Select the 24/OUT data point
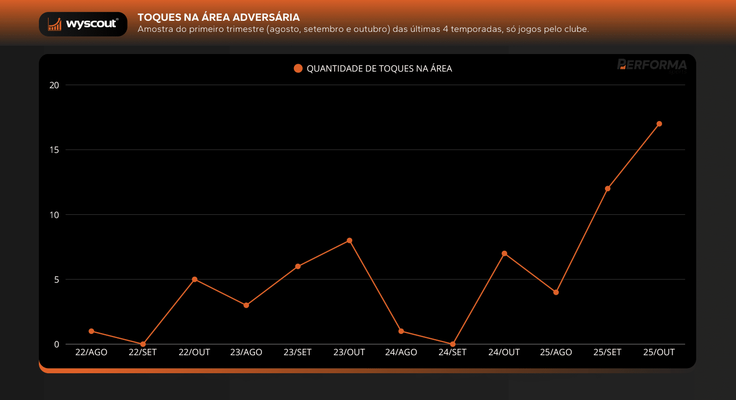 click(x=504, y=254)
